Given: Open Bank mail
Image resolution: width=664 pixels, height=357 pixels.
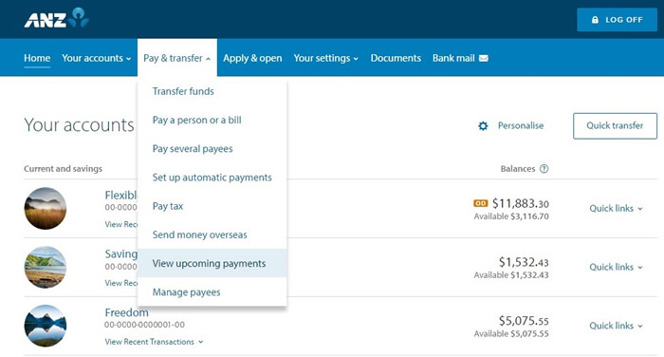Looking at the screenshot, I should (x=460, y=58).
